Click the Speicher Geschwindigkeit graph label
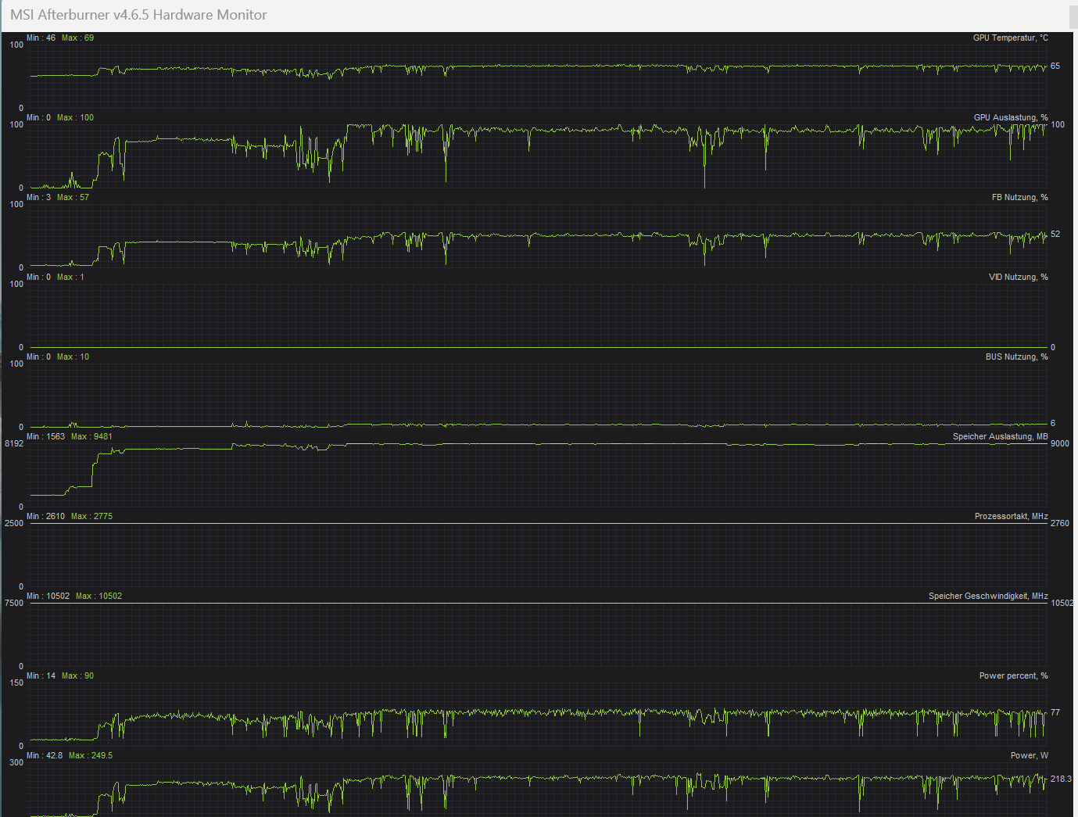Screen dimensions: 1078x817 (987, 595)
